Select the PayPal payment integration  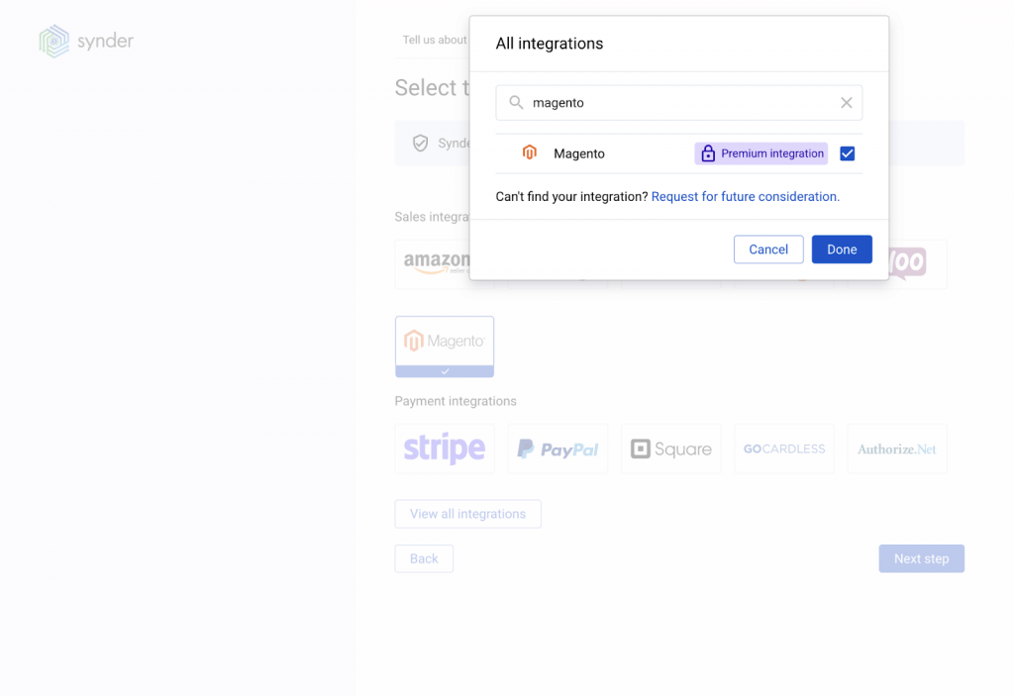[558, 448]
